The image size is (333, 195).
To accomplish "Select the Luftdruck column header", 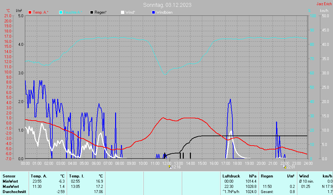I will (x=231, y=176).
